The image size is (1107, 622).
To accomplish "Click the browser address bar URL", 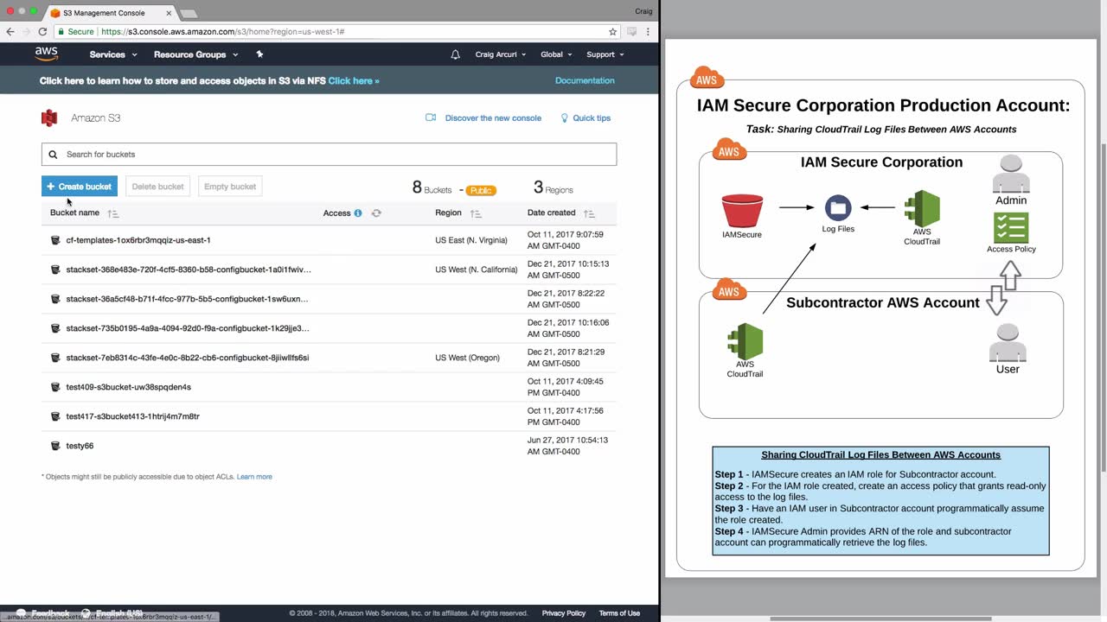I will 223,32.
